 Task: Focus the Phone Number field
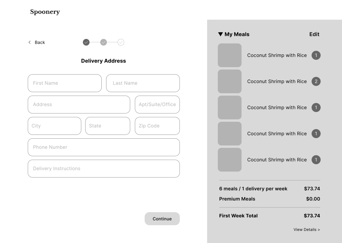point(104,147)
